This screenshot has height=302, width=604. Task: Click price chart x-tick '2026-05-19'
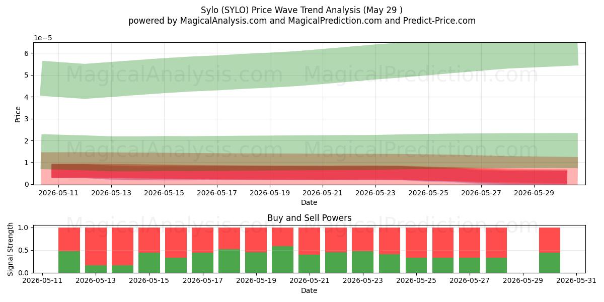(x=270, y=192)
